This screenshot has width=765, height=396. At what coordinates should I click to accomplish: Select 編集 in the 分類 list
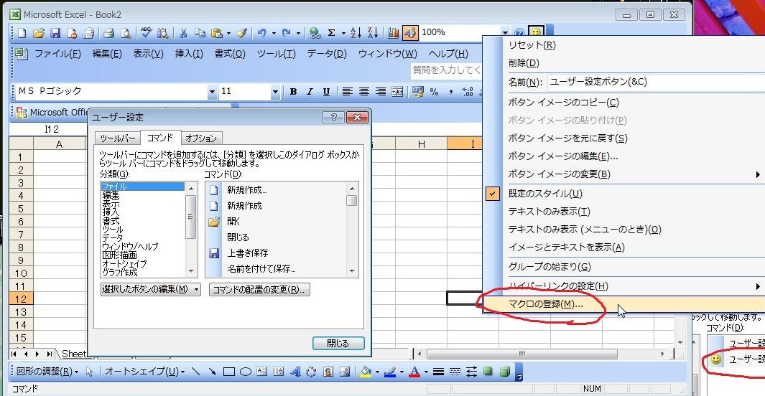point(111,195)
